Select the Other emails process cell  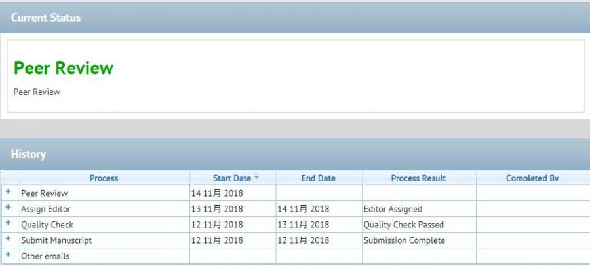45,256
